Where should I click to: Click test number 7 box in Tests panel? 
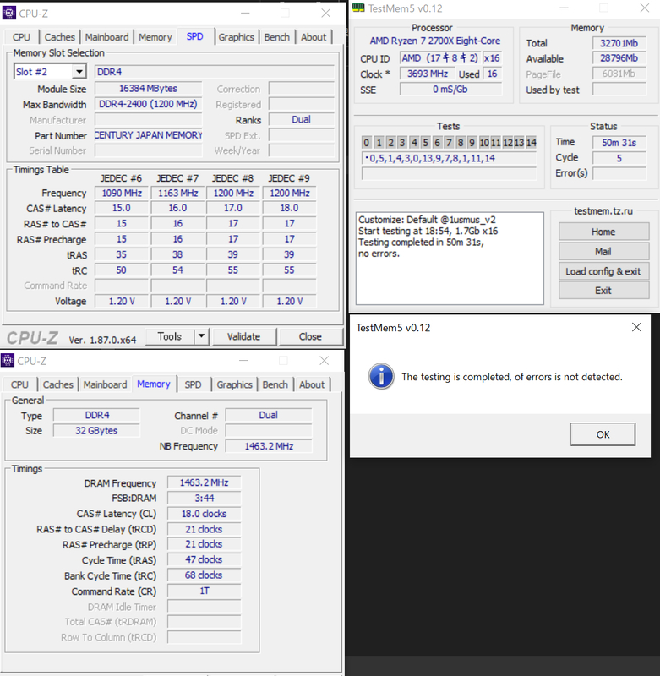(x=449, y=142)
